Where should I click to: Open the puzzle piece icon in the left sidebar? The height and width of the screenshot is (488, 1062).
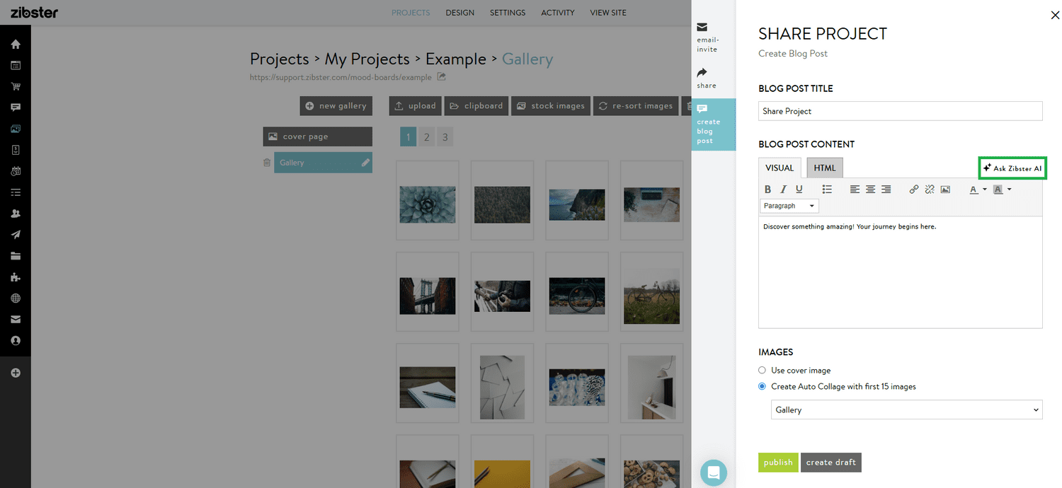[x=16, y=277]
